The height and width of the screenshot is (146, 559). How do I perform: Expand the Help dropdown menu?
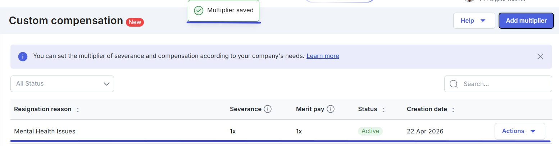point(474,21)
